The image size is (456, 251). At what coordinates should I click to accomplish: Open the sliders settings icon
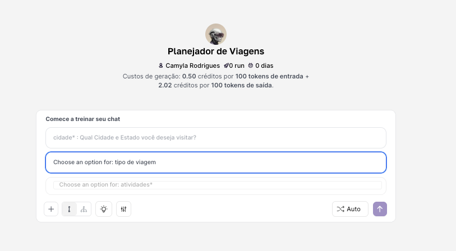pyautogui.click(x=123, y=209)
